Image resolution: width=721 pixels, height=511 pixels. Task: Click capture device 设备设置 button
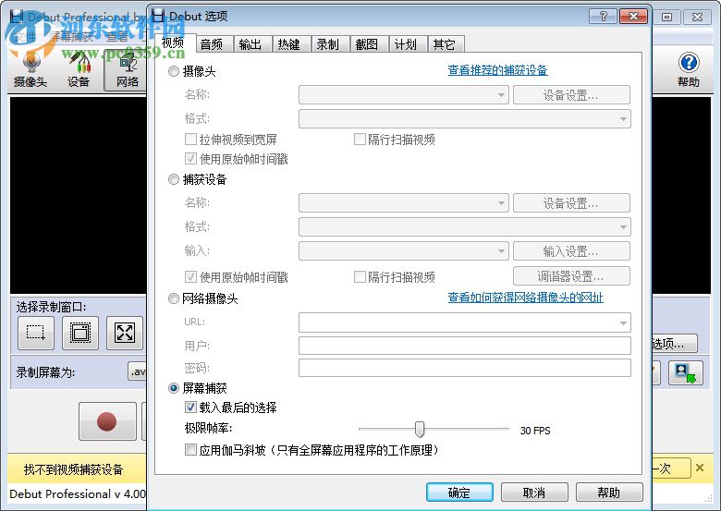pyautogui.click(x=571, y=202)
